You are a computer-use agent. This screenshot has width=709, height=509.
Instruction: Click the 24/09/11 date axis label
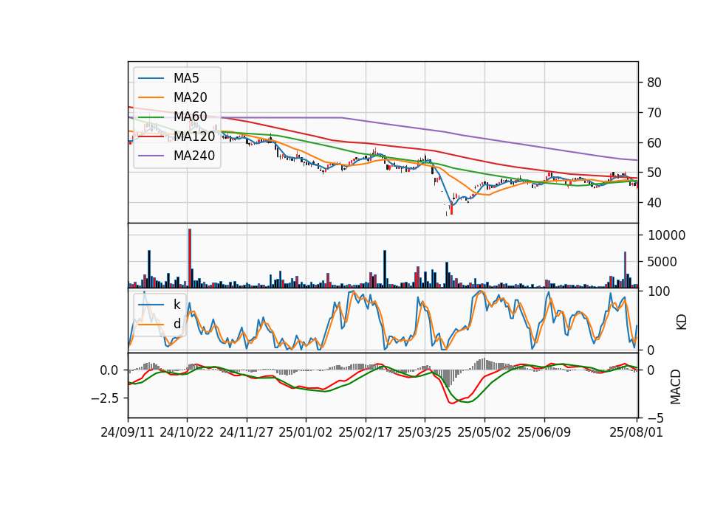128,432
